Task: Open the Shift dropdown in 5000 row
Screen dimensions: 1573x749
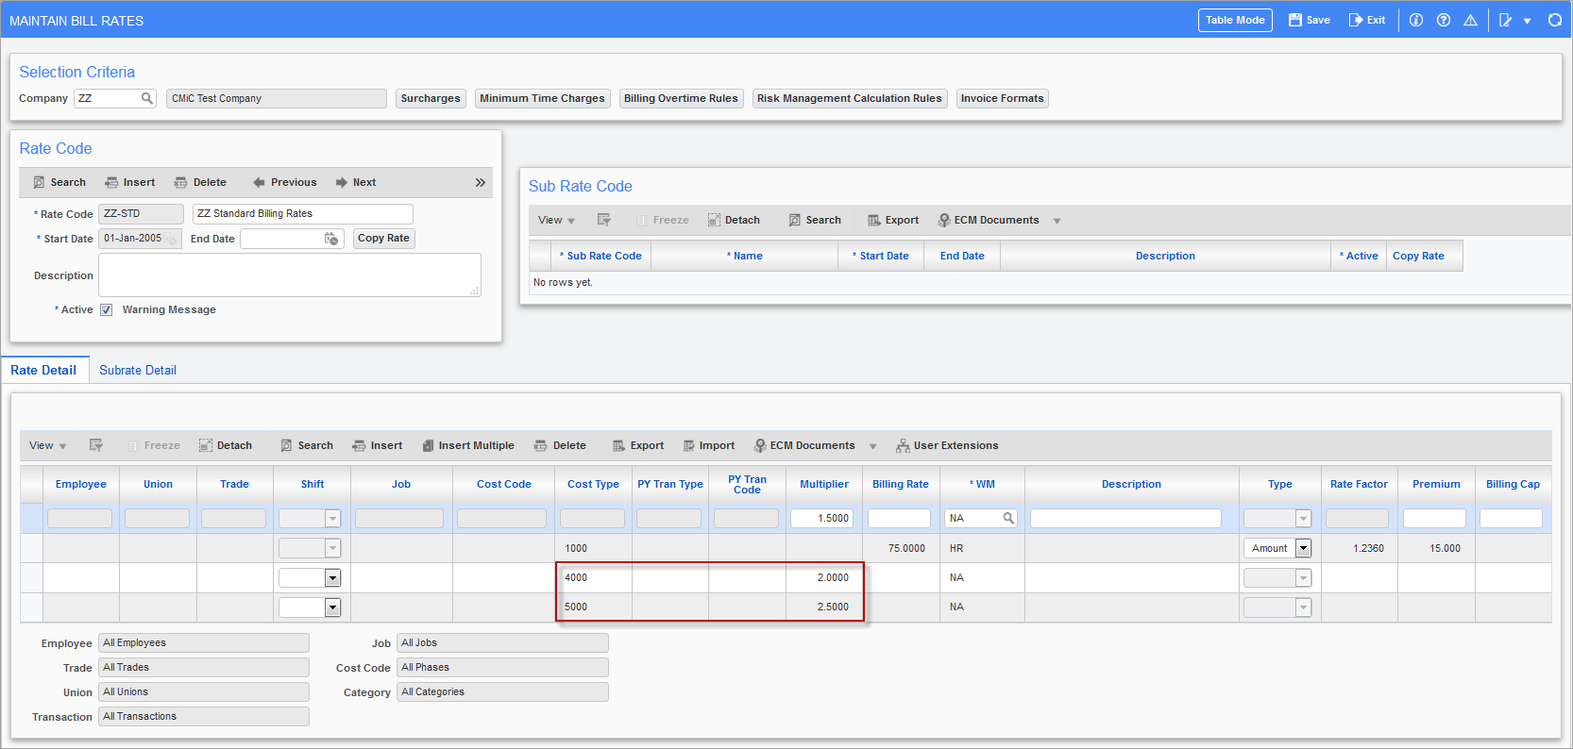Action: pyautogui.click(x=332, y=608)
